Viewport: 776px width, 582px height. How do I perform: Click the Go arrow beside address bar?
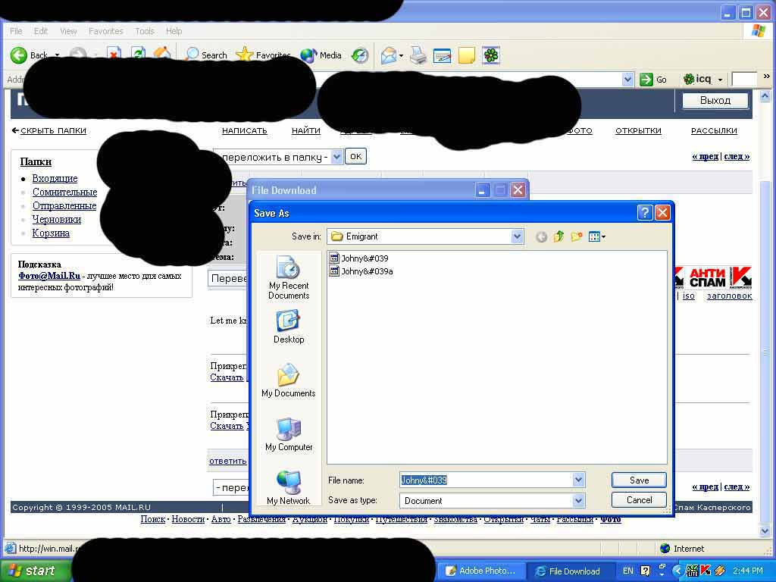646,79
